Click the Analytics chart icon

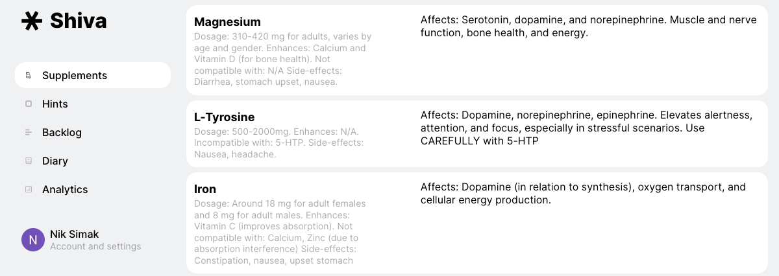pyautogui.click(x=29, y=190)
